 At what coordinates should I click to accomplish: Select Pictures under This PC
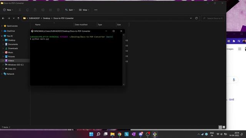tap(11, 56)
